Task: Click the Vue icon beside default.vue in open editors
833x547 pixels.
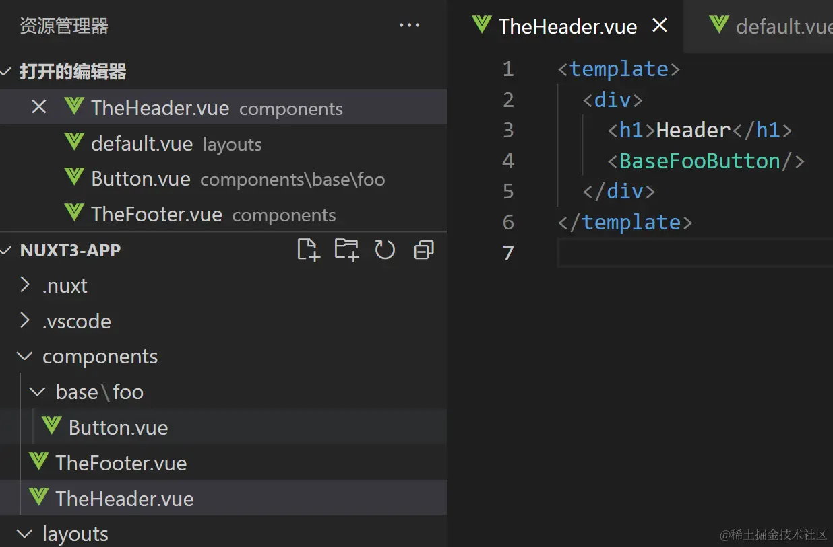Action: [x=73, y=143]
